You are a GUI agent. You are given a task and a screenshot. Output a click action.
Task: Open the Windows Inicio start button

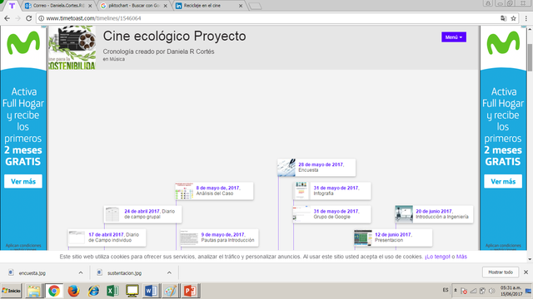[x=11, y=291]
